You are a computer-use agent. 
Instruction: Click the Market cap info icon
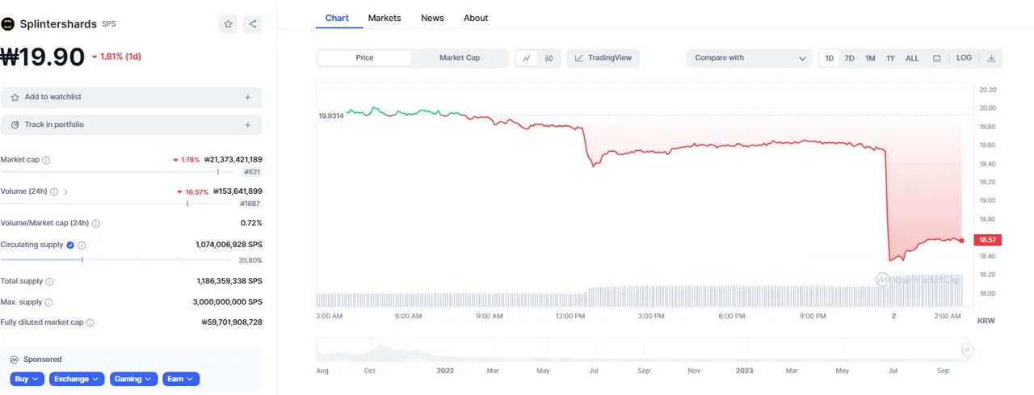(46, 160)
